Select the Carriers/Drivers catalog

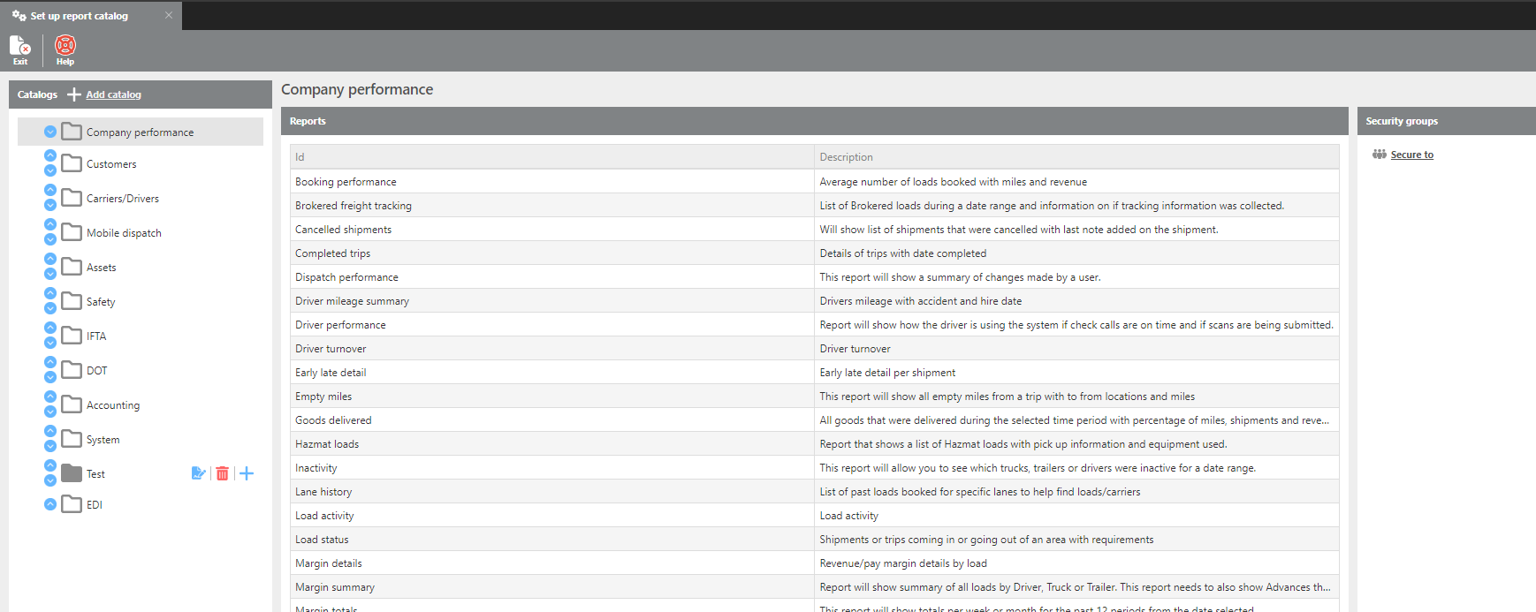click(x=122, y=199)
